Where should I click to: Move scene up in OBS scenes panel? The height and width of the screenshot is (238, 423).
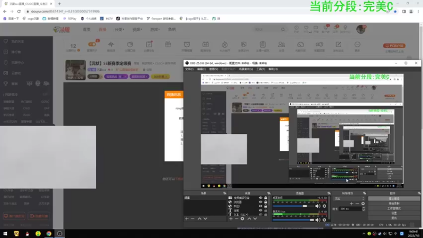click(x=199, y=218)
